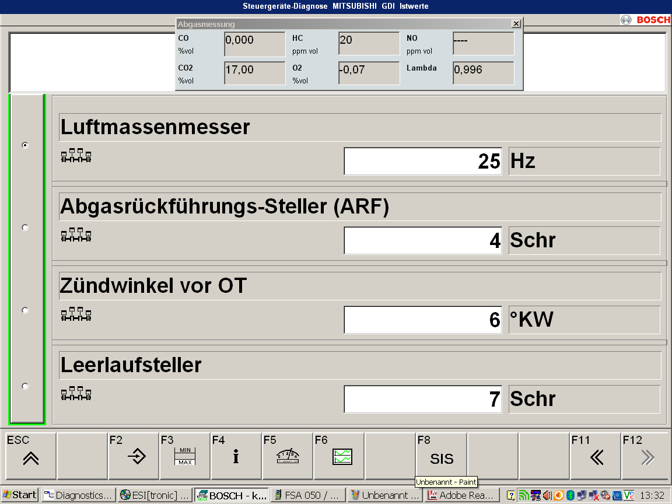Open SIS with the F8 button
Viewport: 672px width, 504px height.
pyautogui.click(x=442, y=456)
